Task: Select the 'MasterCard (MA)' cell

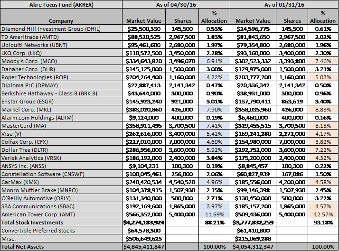Action: tap(61, 126)
